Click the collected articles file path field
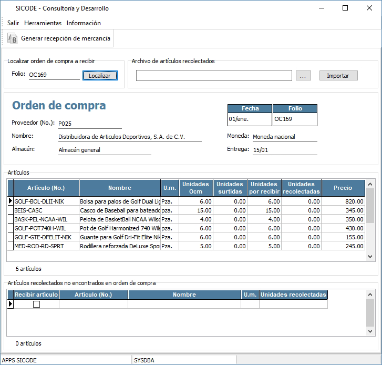The width and height of the screenshot is (382, 365). tap(213, 76)
